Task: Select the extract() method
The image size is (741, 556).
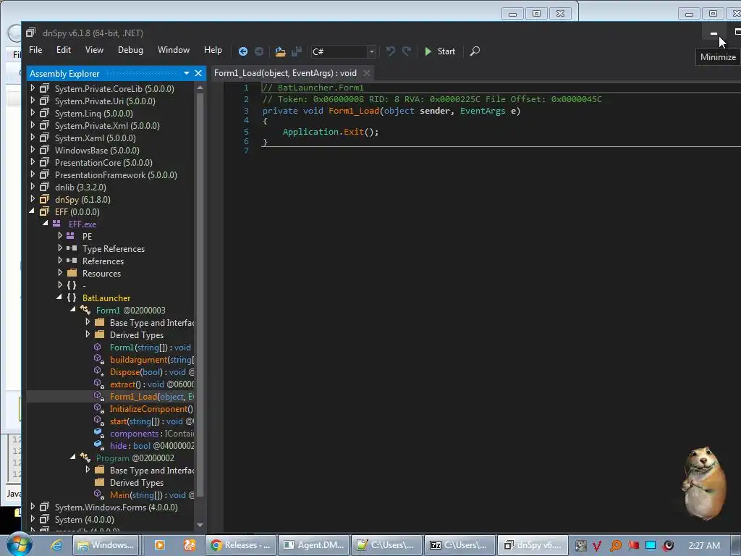Action: tap(152, 384)
